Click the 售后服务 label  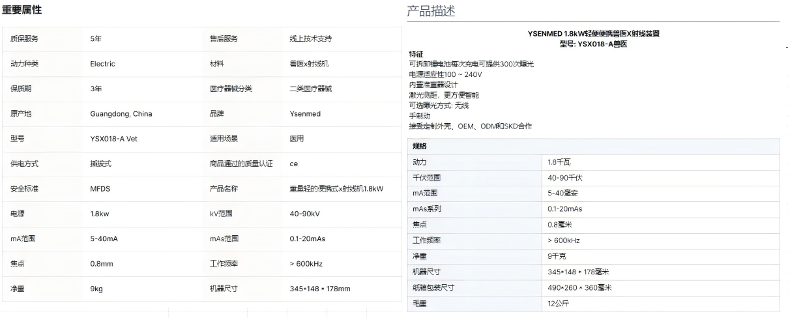click(x=224, y=39)
